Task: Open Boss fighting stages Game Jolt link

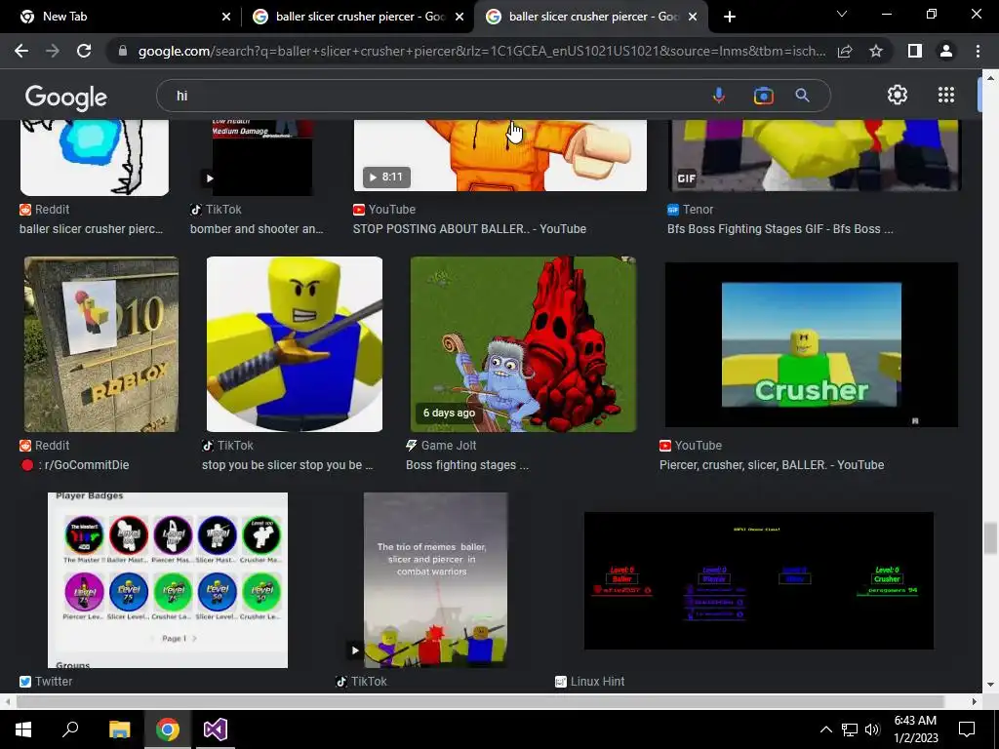Action: (467, 465)
